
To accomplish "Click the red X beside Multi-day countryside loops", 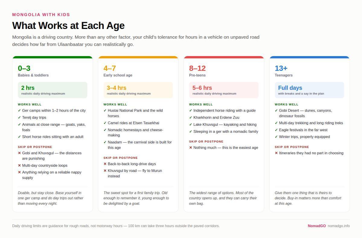I will 19,166.
